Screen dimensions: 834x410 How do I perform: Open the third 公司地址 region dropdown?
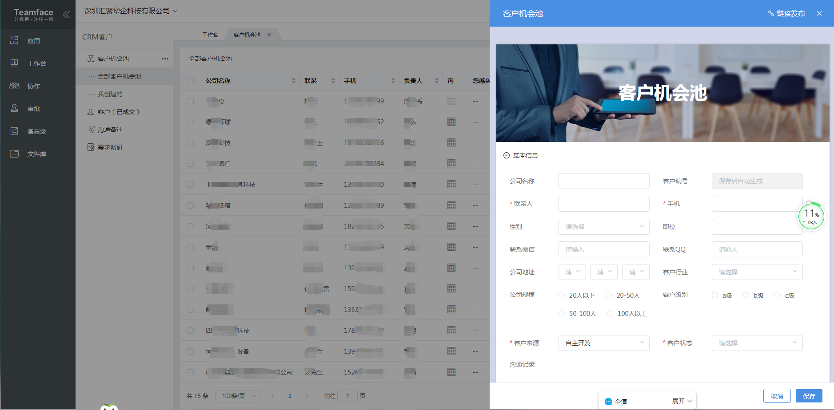pos(636,272)
